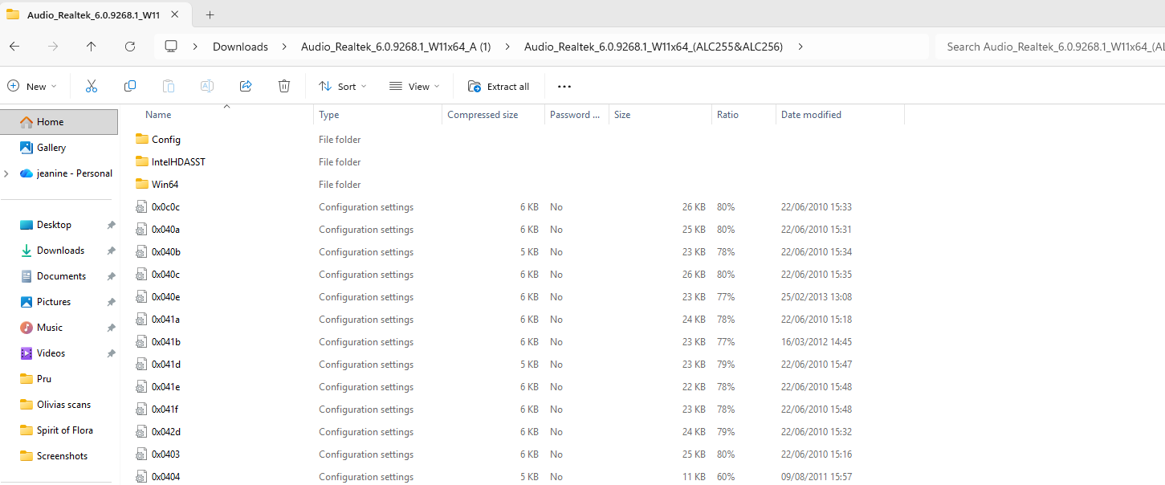
Task: Click the PC monitor icon in address bar
Action: coord(171,47)
